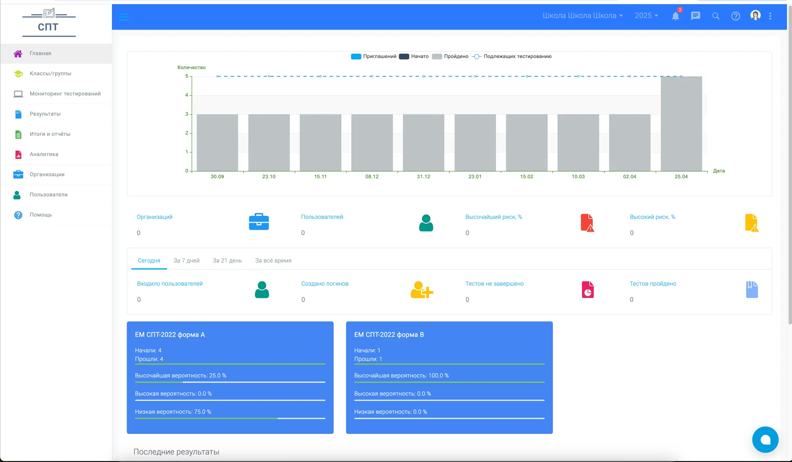Click Высочайшая вероятность 100.0 % progress bar
This screenshot has height=462, width=792.
(449, 382)
